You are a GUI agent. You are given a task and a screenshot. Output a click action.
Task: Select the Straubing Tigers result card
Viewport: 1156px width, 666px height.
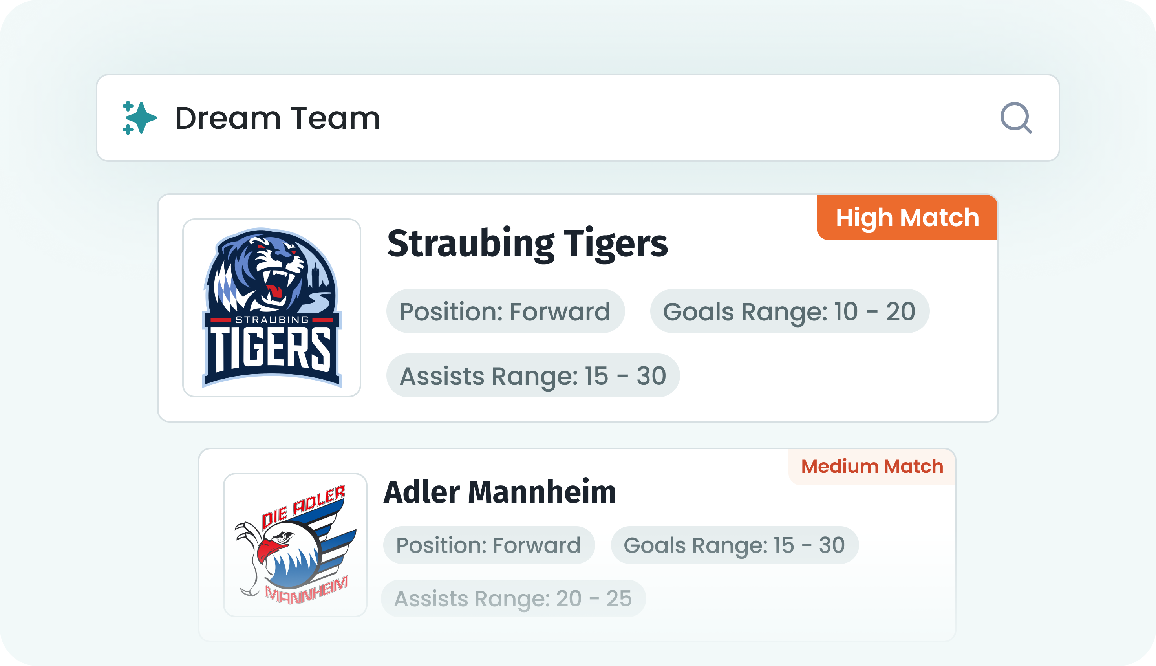pyautogui.click(x=578, y=308)
